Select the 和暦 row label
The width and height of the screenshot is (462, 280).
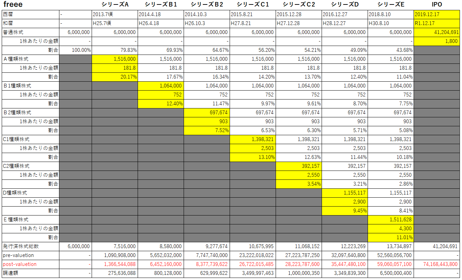point(30,24)
